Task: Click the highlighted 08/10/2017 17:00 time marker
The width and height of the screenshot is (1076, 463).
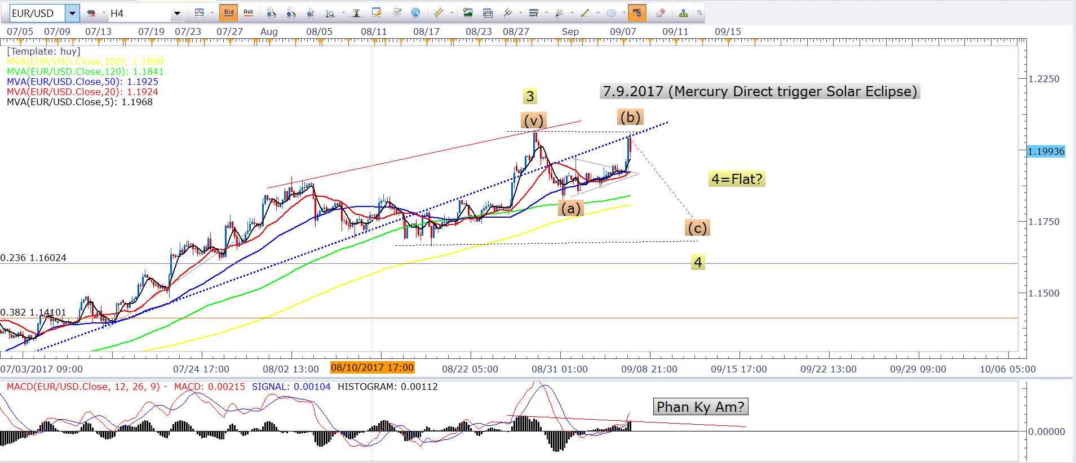Action: [372, 368]
